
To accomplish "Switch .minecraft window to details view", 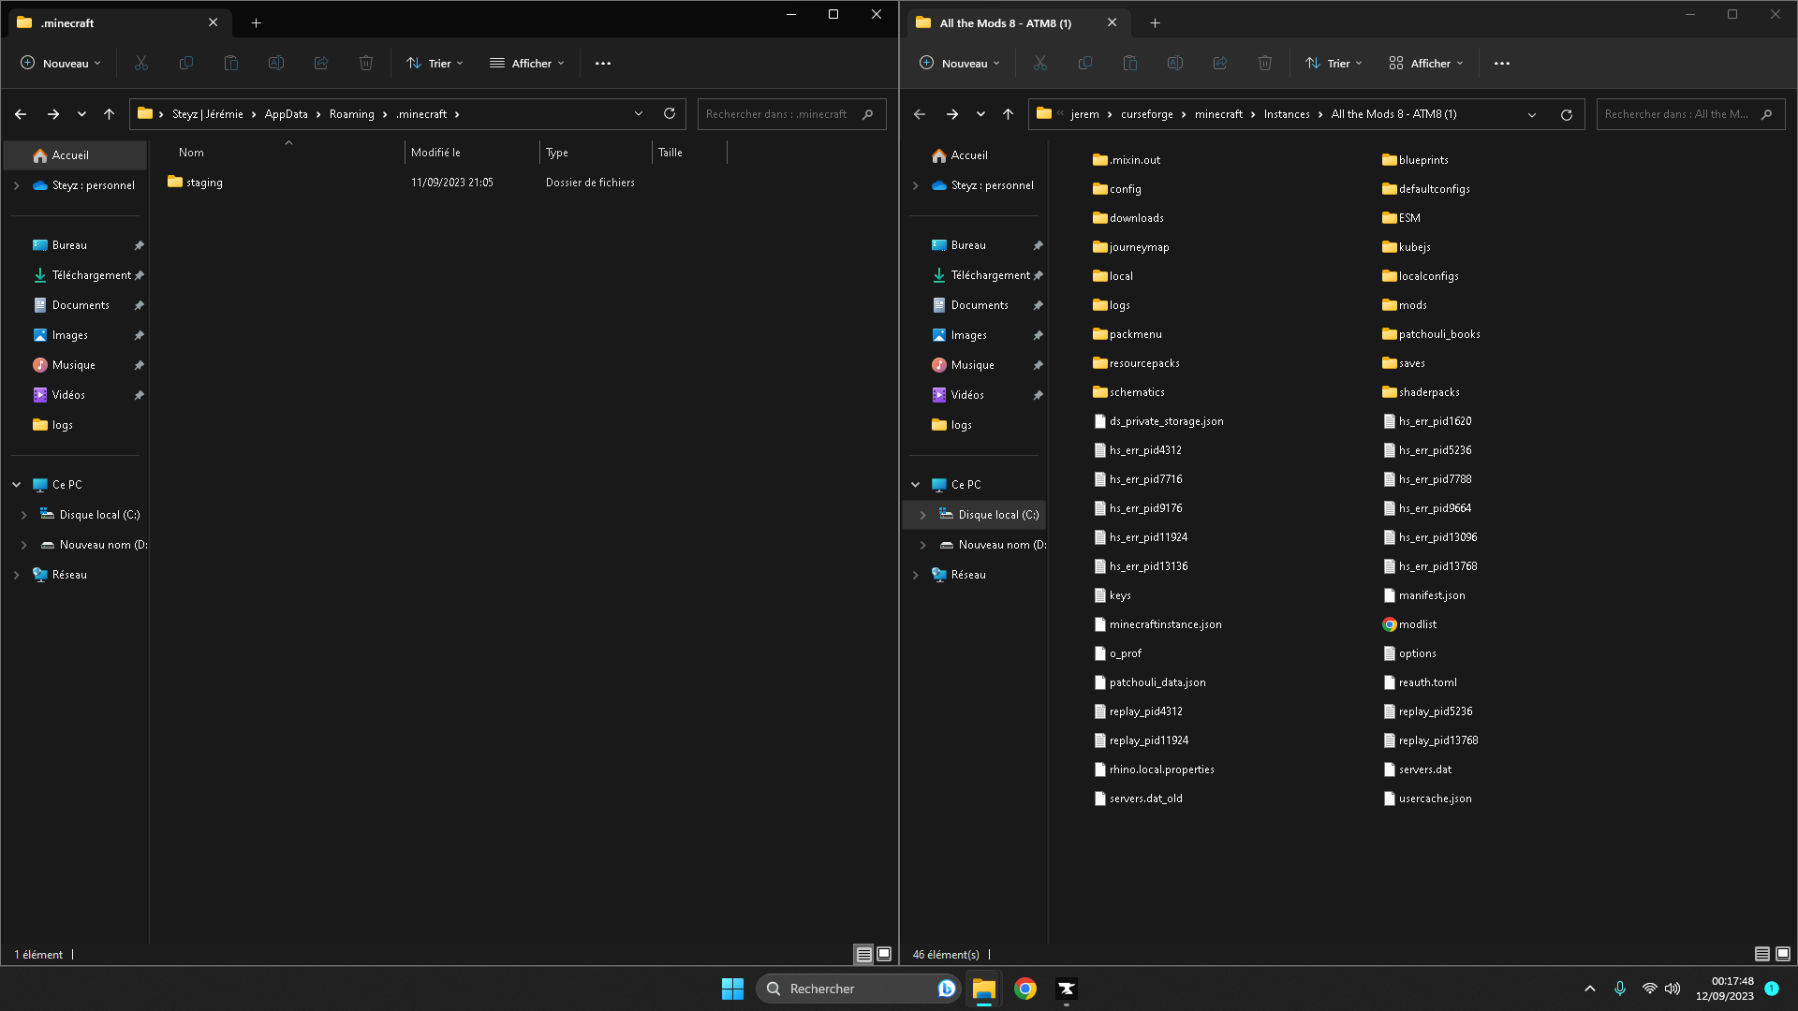I will click(863, 954).
